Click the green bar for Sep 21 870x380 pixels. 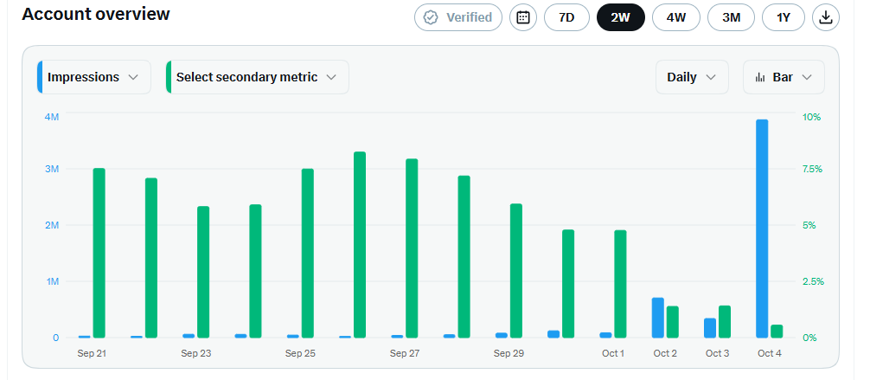99,253
